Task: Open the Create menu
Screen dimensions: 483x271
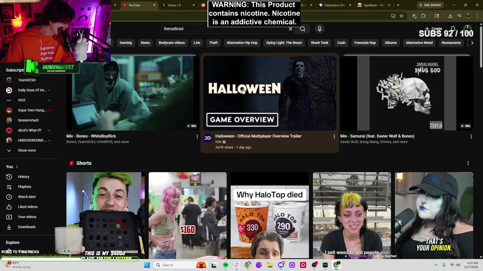Action: pos(434,29)
